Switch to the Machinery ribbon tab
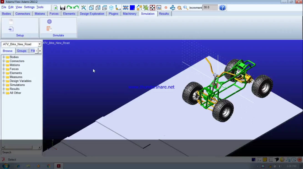The image size is (303, 169). [130, 14]
